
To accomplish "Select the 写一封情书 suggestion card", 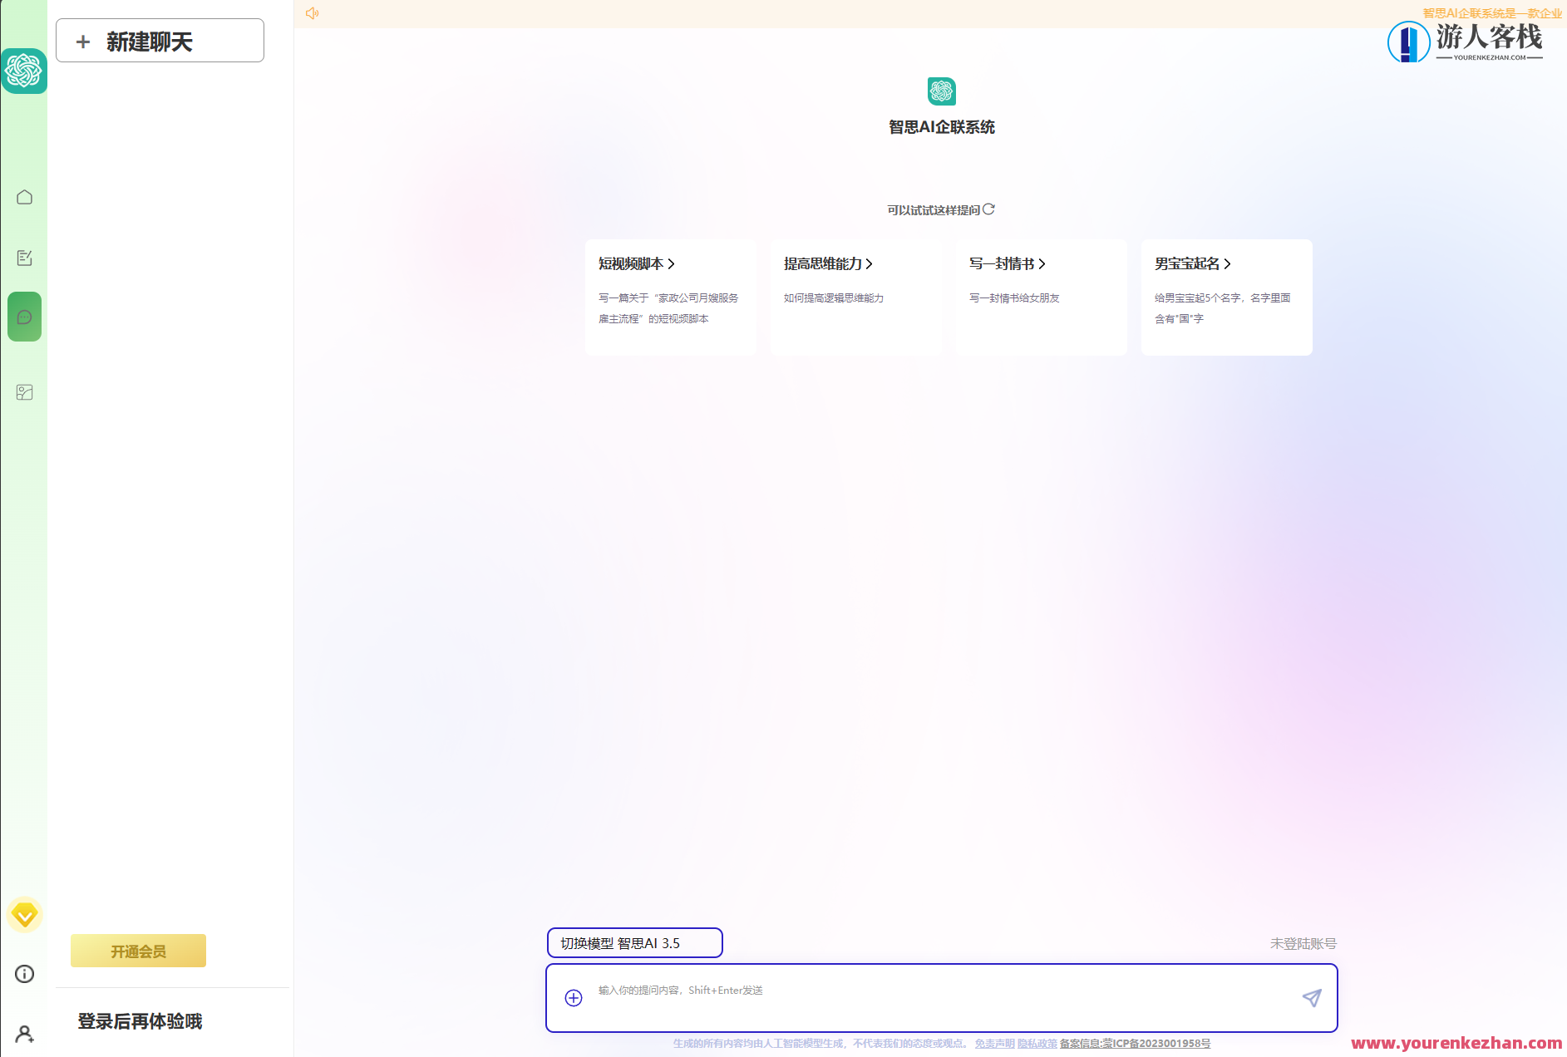I will [x=1042, y=297].
